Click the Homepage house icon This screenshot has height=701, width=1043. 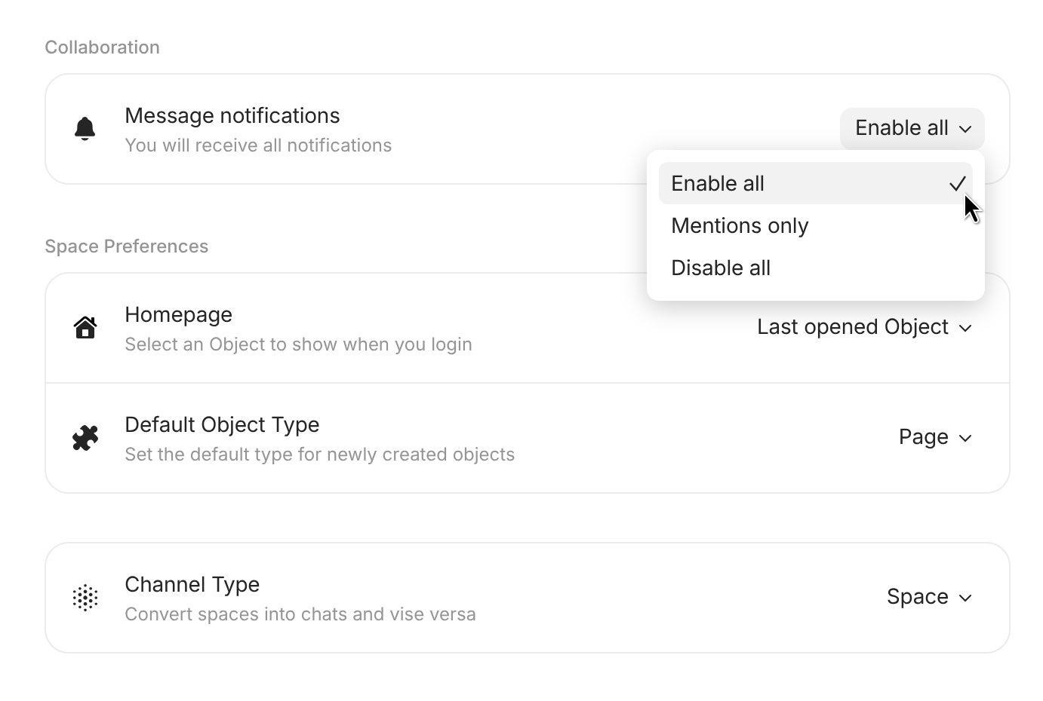[85, 328]
